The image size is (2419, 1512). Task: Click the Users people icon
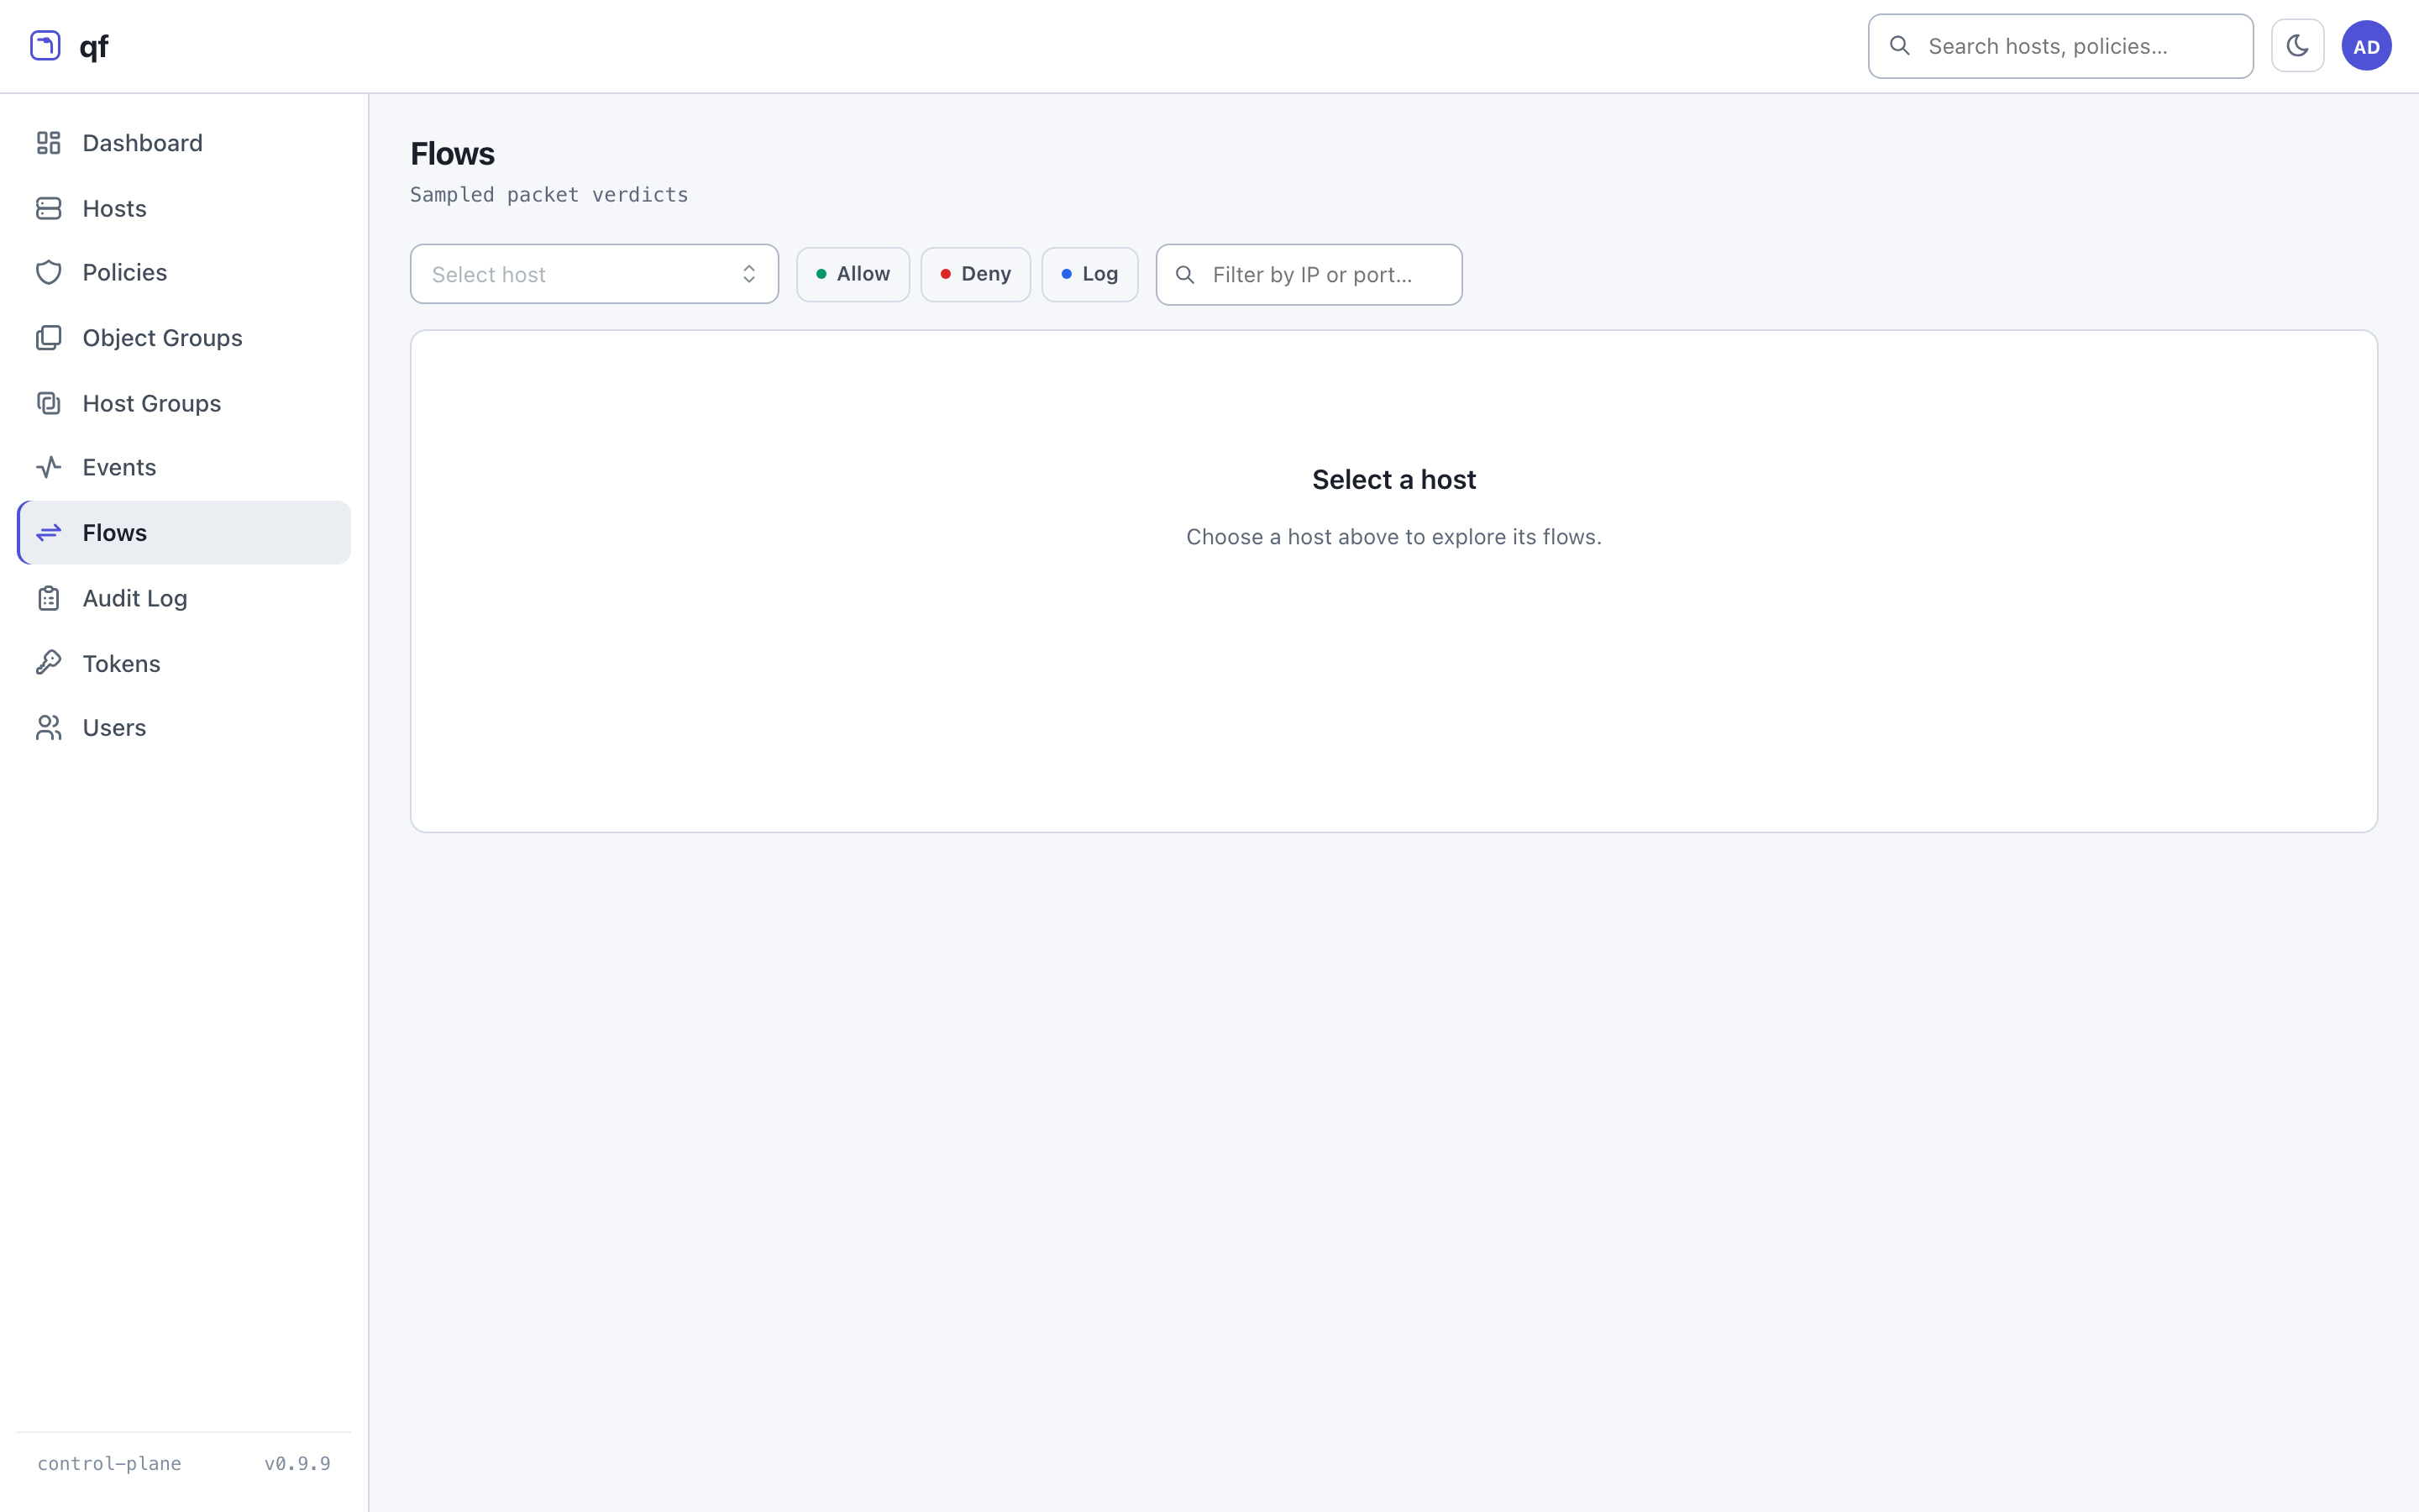point(48,728)
